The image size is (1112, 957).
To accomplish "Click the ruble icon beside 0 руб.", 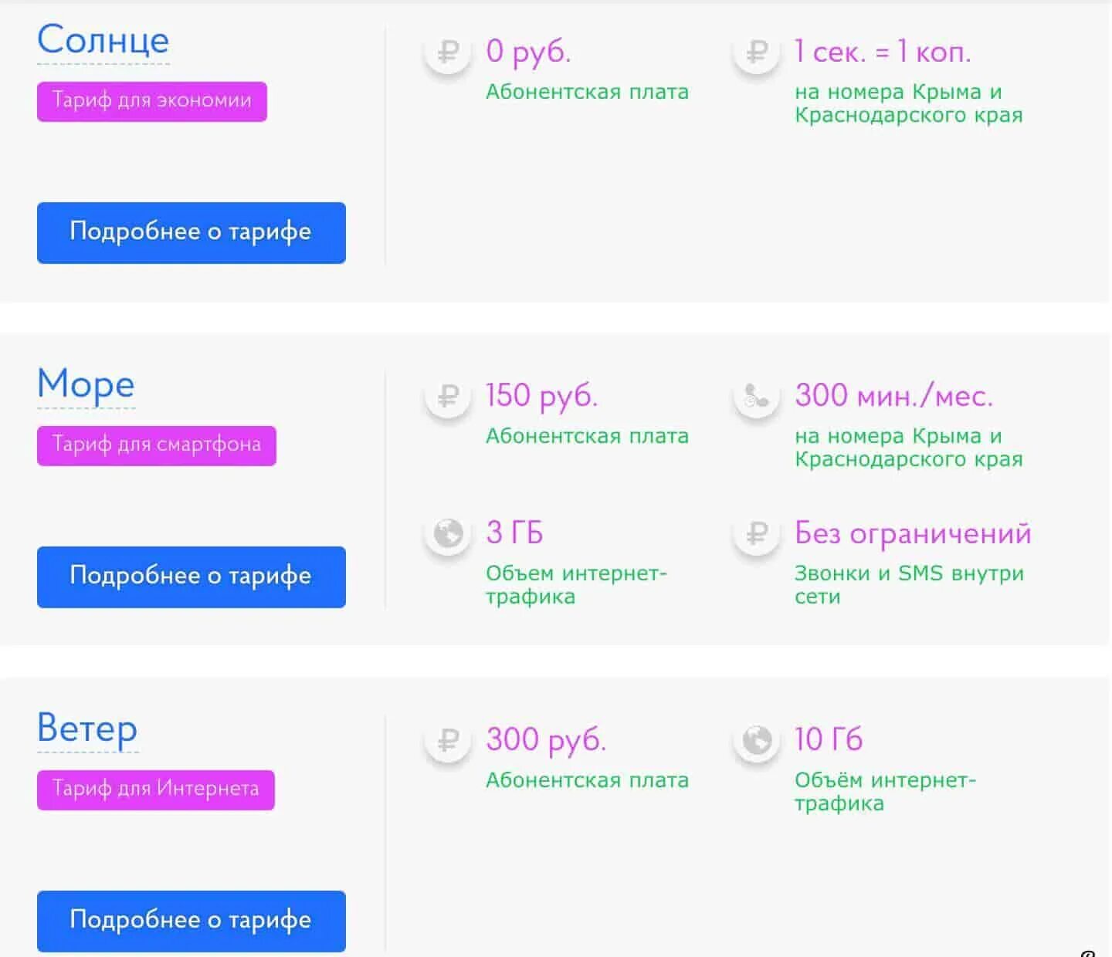I will pyautogui.click(x=448, y=52).
